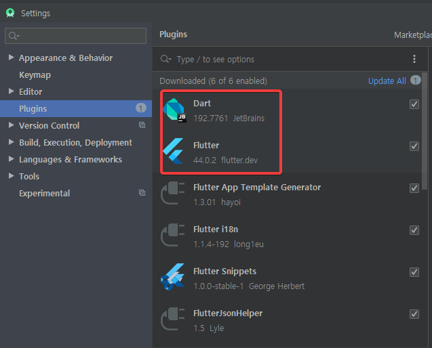Image resolution: width=432 pixels, height=348 pixels.
Task: Click the project-level icon beside Experimental
Action: (142, 192)
